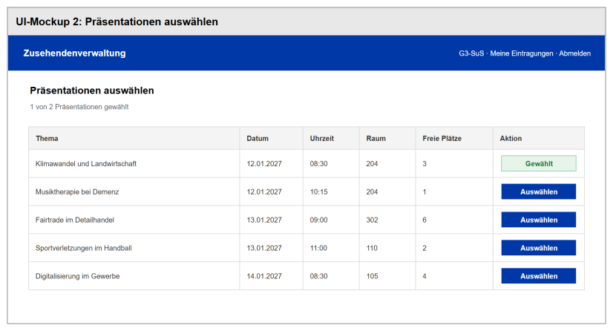The height and width of the screenshot is (331, 613).
Task: Click the Gewählt button for Klimawandel und Landwirtschaft
Action: (x=538, y=163)
